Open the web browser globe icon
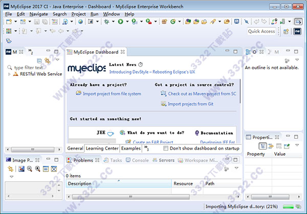307x214 pixels. 80,22
